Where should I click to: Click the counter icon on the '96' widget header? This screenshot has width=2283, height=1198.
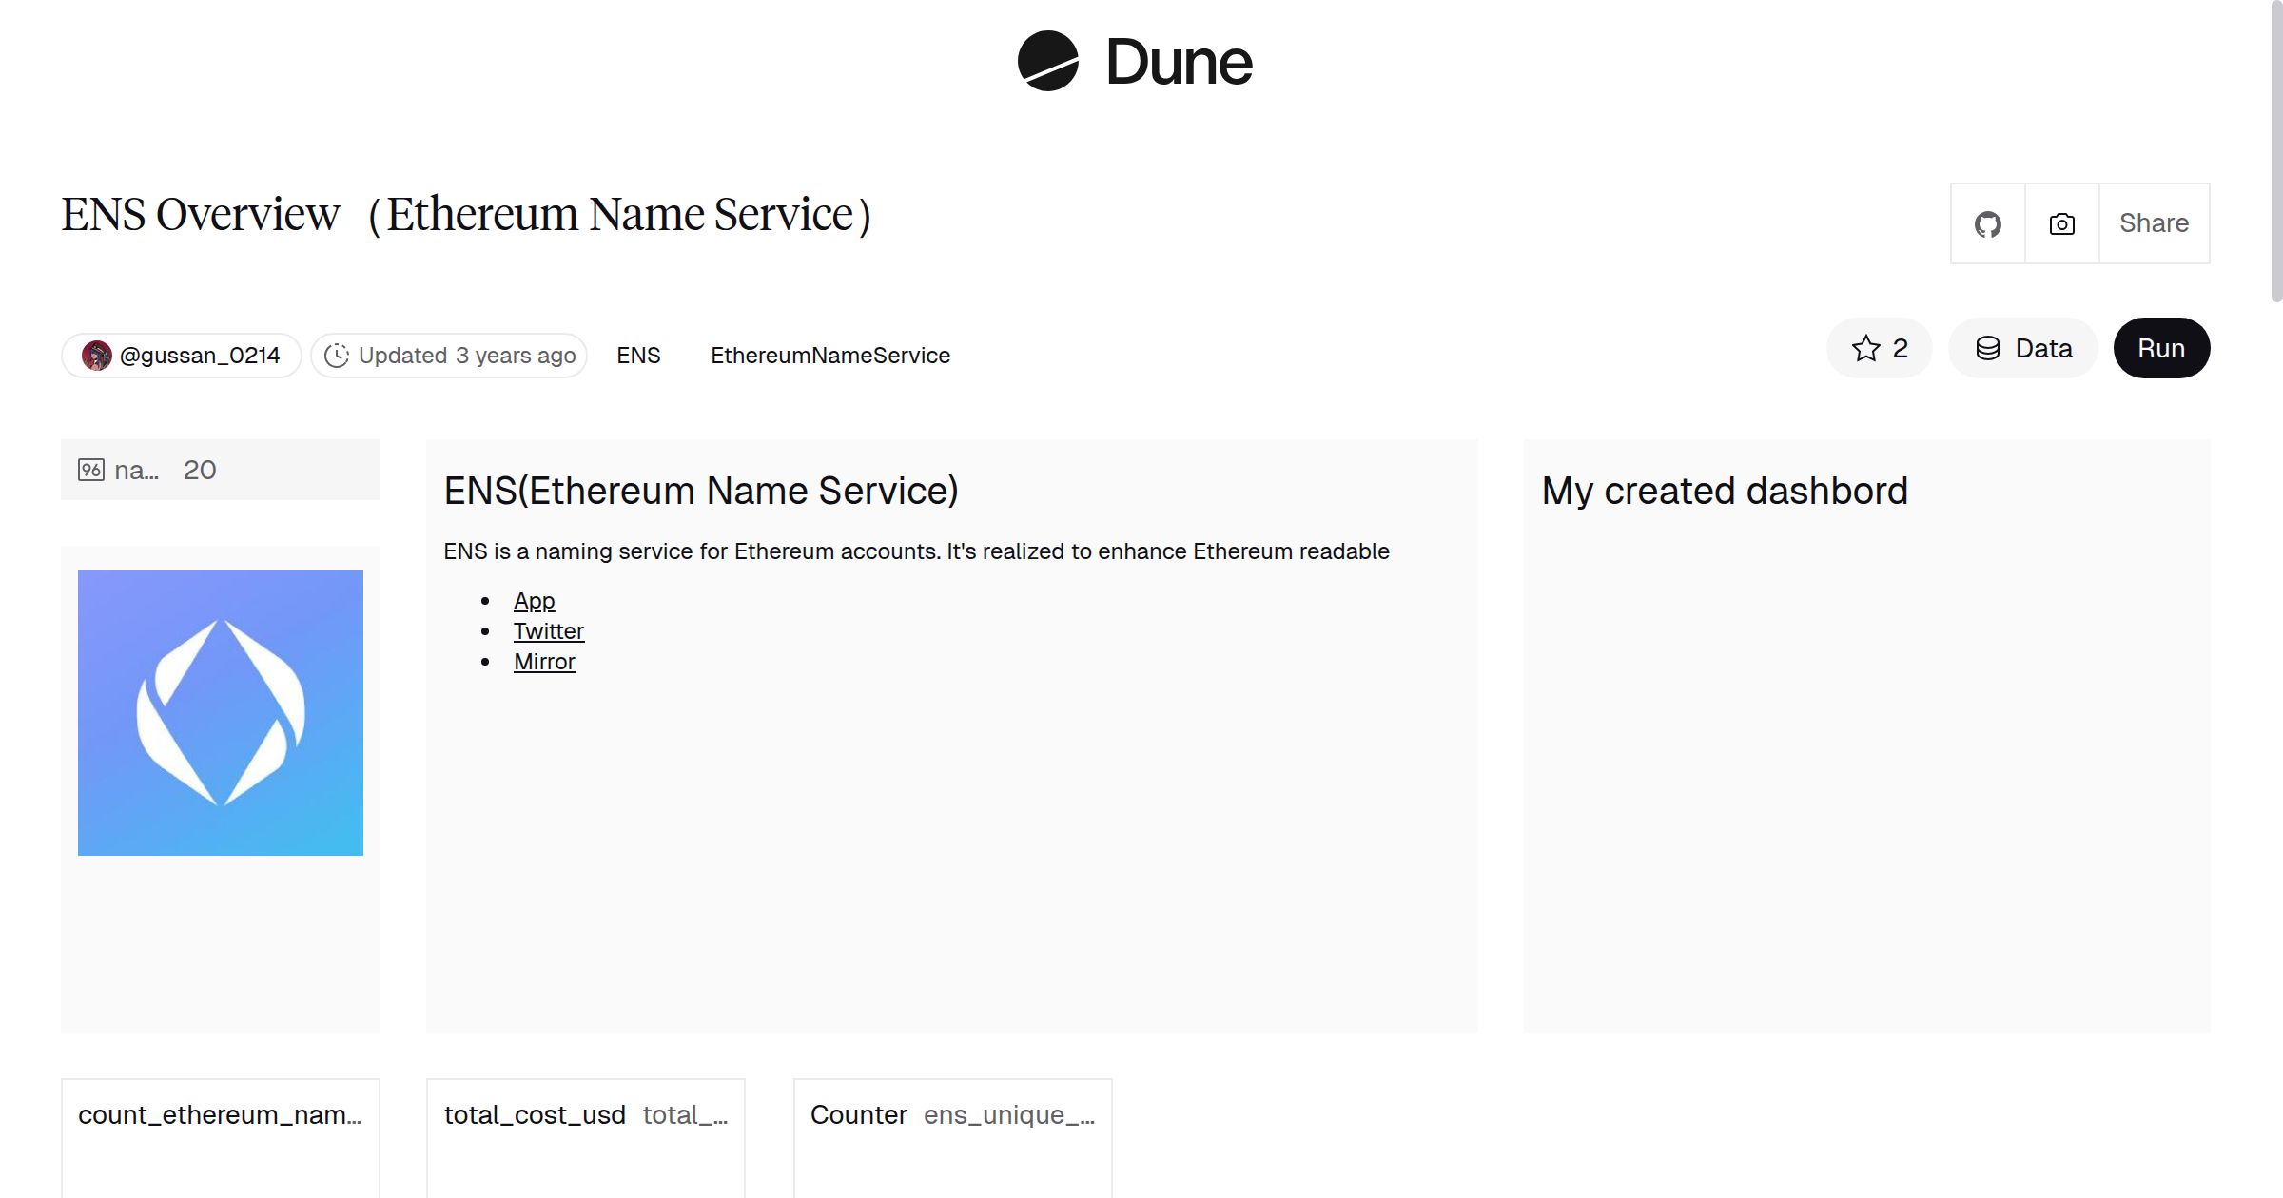tap(90, 469)
